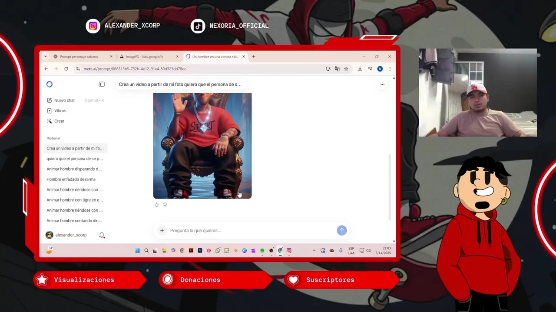Open notifications bell in the sidebar
Image resolution: width=556 pixels, height=312 pixels.
[102, 235]
